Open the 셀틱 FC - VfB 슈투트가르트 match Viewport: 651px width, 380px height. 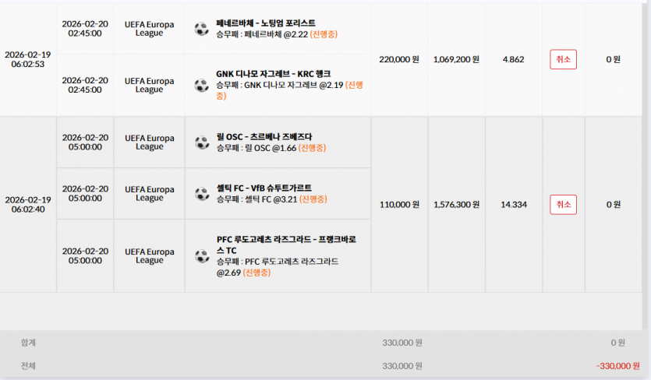264,188
